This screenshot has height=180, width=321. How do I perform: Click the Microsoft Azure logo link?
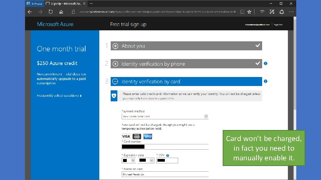55,24
